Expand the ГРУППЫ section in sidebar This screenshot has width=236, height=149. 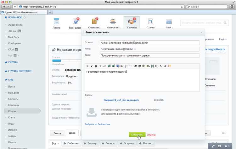13,62
